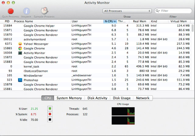Image resolution: width=195 pixels, height=136 pixels.
Task: Click the green % User color swatch
Action: [x=50, y=108]
